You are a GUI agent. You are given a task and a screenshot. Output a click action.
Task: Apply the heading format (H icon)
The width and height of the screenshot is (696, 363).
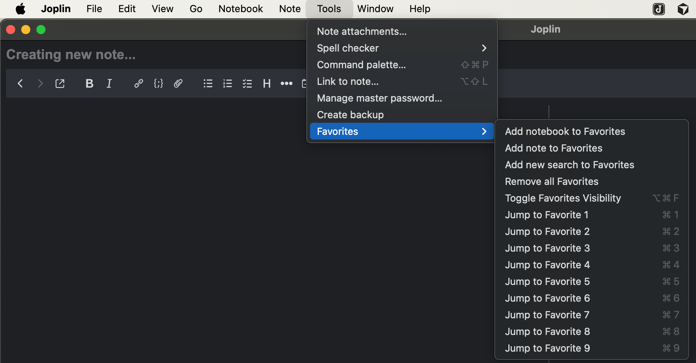pyautogui.click(x=267, y=83)
